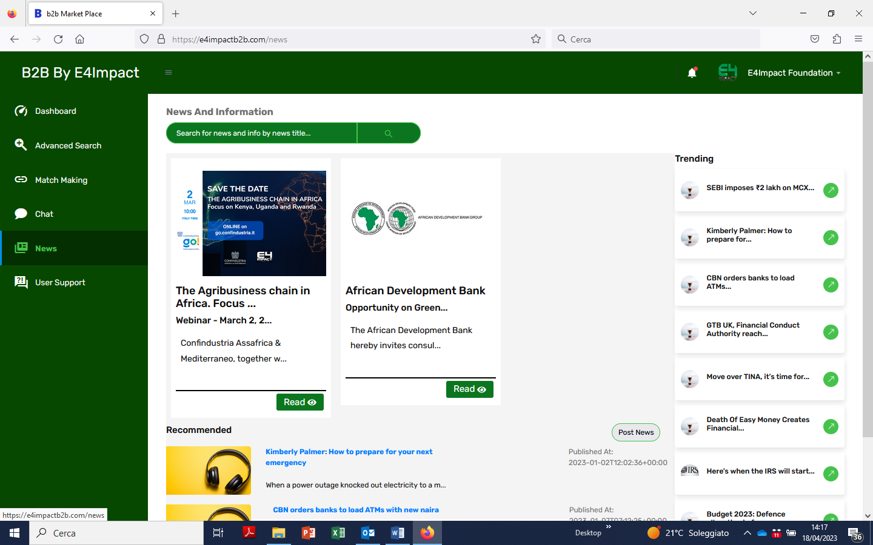The width and height of the screenshot is (873, 545).
Task: Expand E4Impact Foundation account dropdown
Action: (x=794, y=73)
